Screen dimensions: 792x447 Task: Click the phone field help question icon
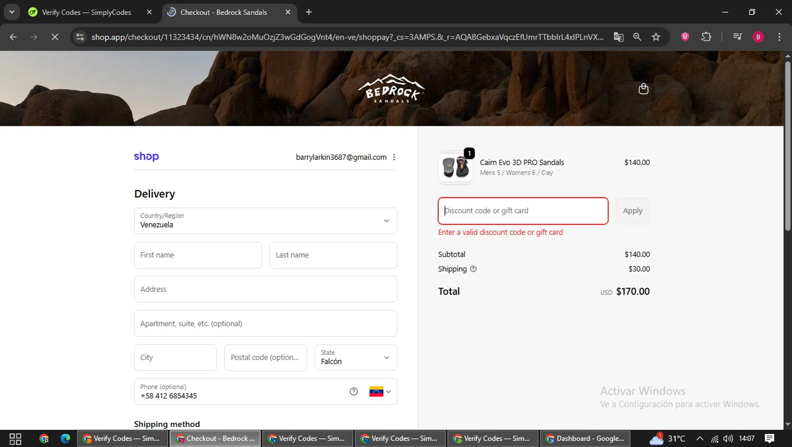coord(354,391)
